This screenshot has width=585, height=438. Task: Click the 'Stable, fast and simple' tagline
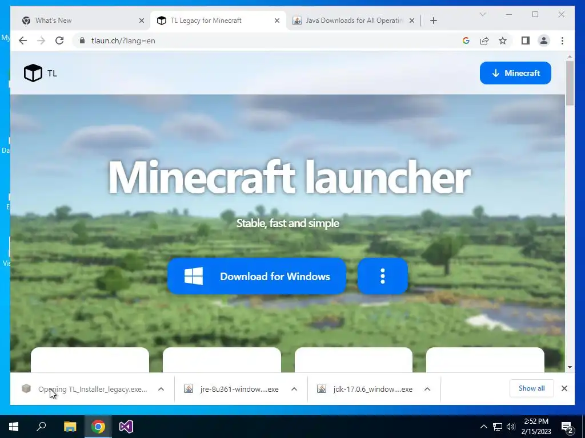pyautogui.click(x=288, y=223)
